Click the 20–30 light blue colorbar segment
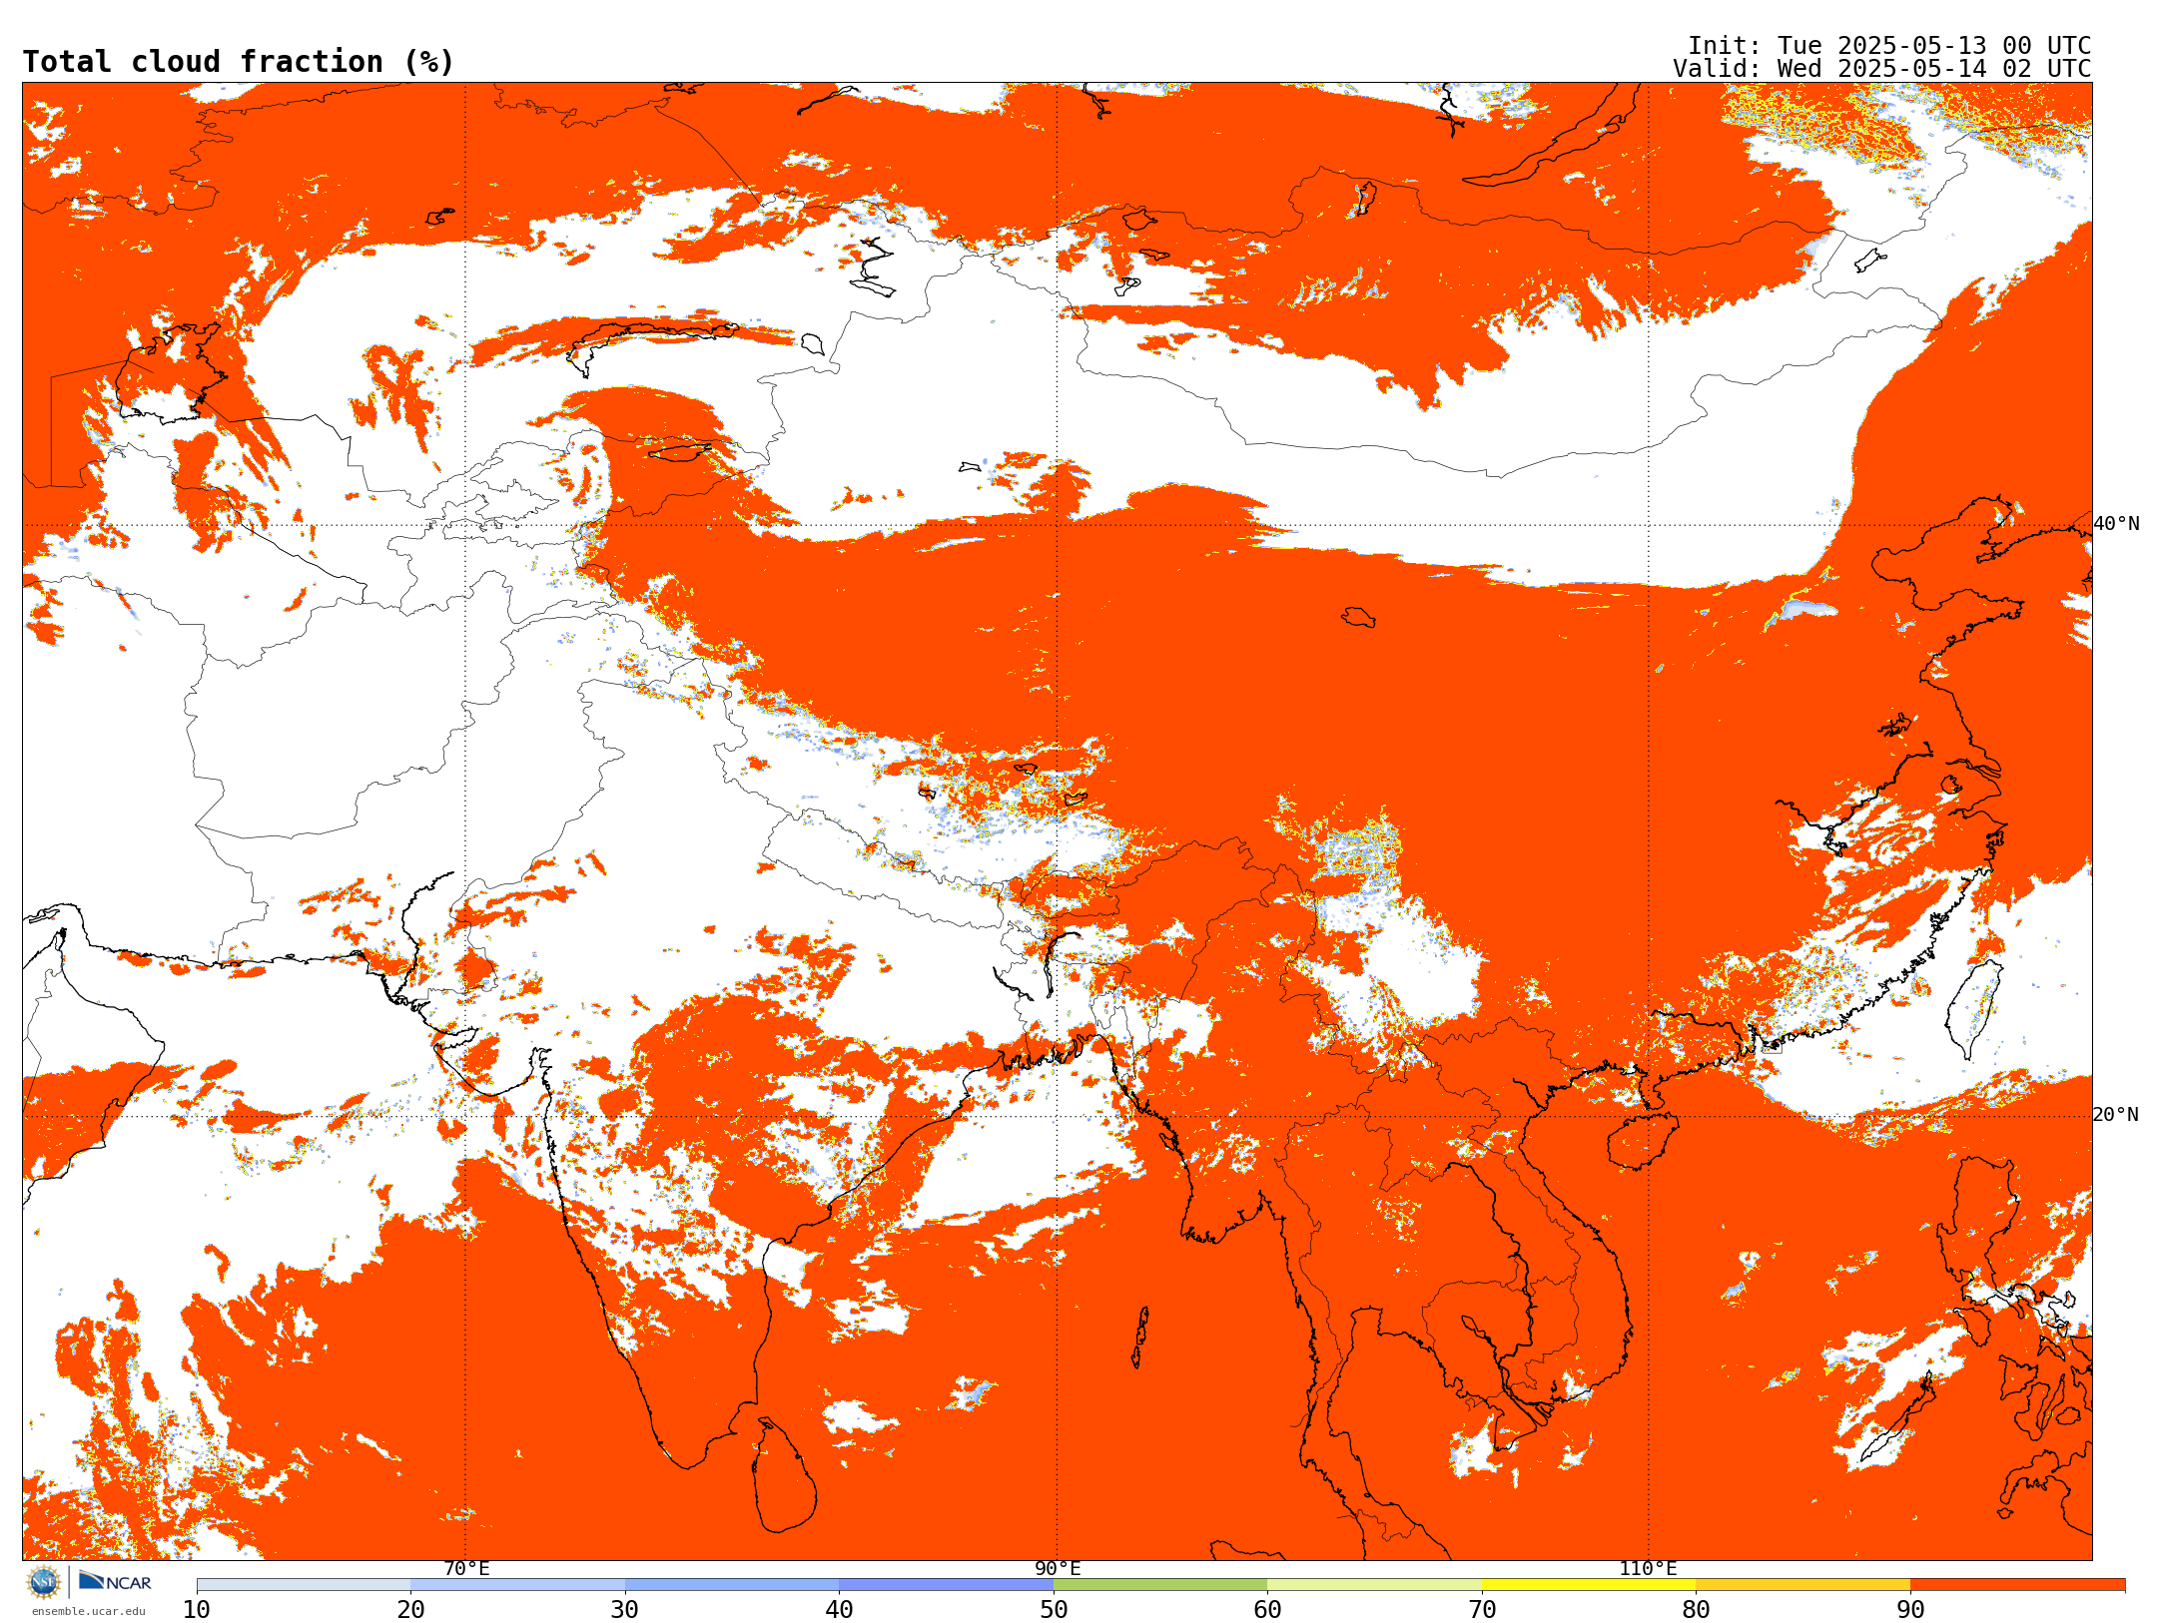The width and height of the screenshot is (2157, 1623). point(518,1585)
